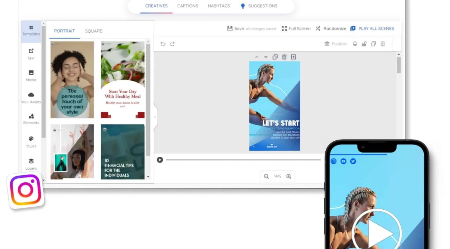Click the Twitter icon on phone preview
The height and width of the screenshot is (249, 450).
tap(353, 161)
